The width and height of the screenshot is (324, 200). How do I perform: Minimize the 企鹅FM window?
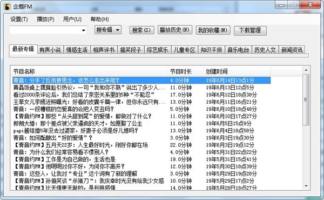coord(281,5)
